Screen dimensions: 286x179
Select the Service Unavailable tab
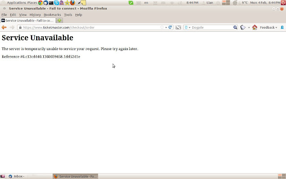click(28, 21)
